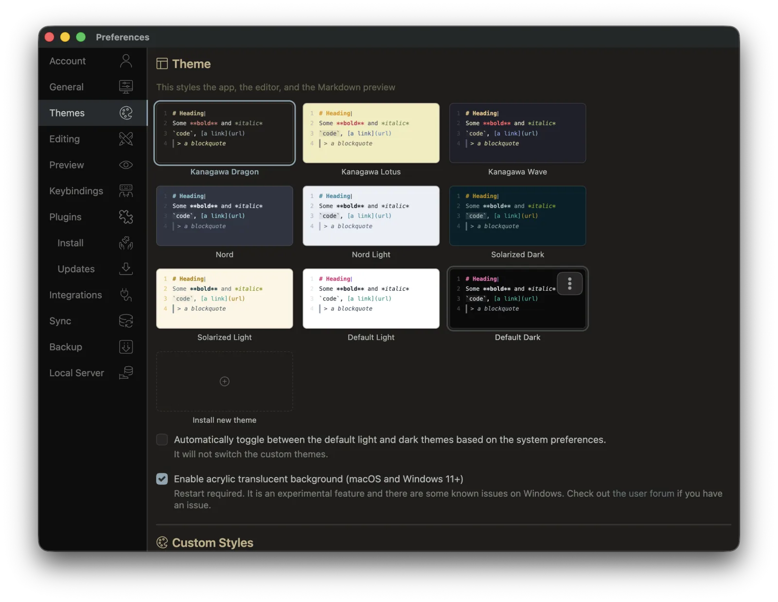The height and width of the screenshot is (602, 778).
Task: Click the Theme heading layout icon
Action: (162, 64)
